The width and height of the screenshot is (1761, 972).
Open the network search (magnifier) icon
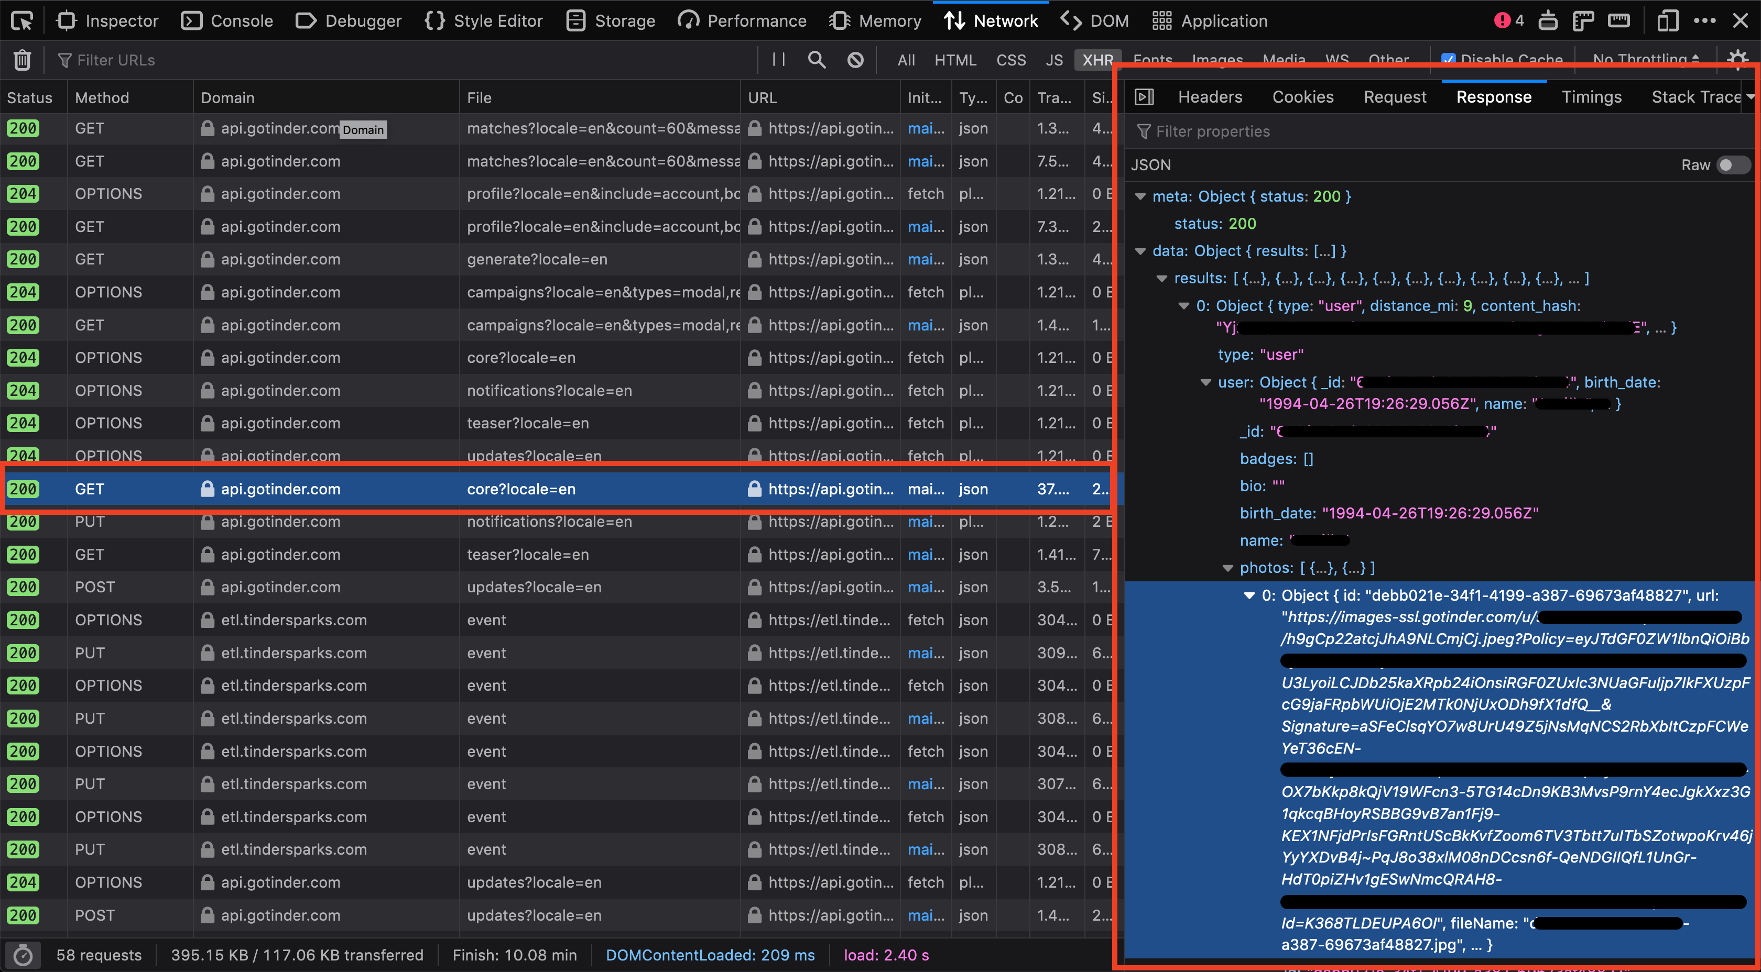point(816,59)
